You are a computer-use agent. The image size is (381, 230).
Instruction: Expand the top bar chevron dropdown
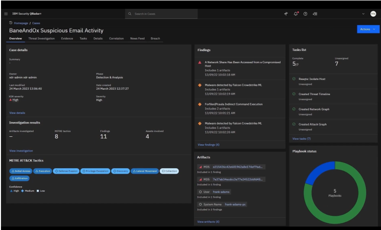(363, 14)
